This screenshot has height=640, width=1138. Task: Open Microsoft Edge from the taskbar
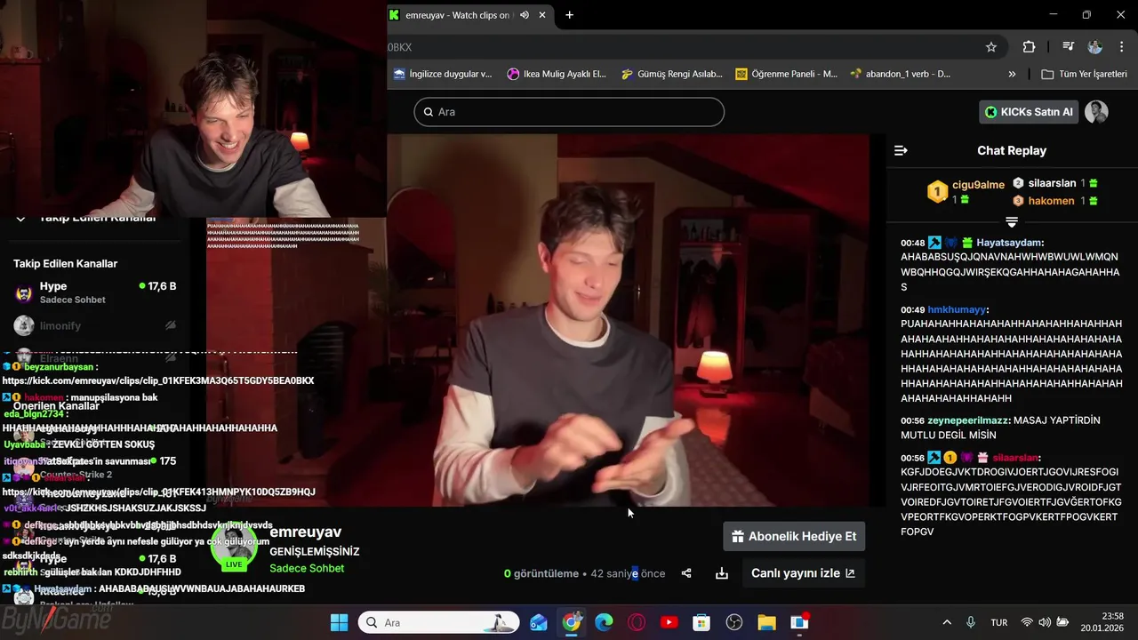[604, 622]
